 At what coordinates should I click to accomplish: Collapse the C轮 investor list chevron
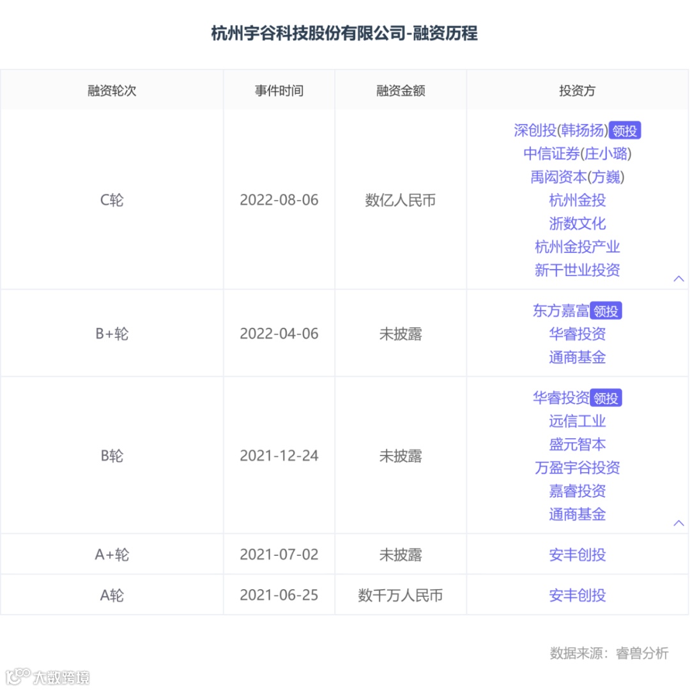click(678, 279)
